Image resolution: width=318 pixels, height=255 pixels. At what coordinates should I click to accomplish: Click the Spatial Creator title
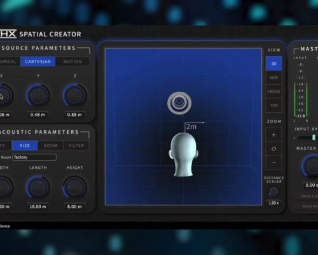[50, 34]
